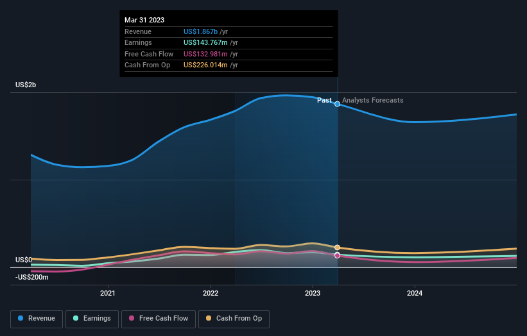
Task: Click the US$226.014m cash from op value
Action: pos(205,65)
